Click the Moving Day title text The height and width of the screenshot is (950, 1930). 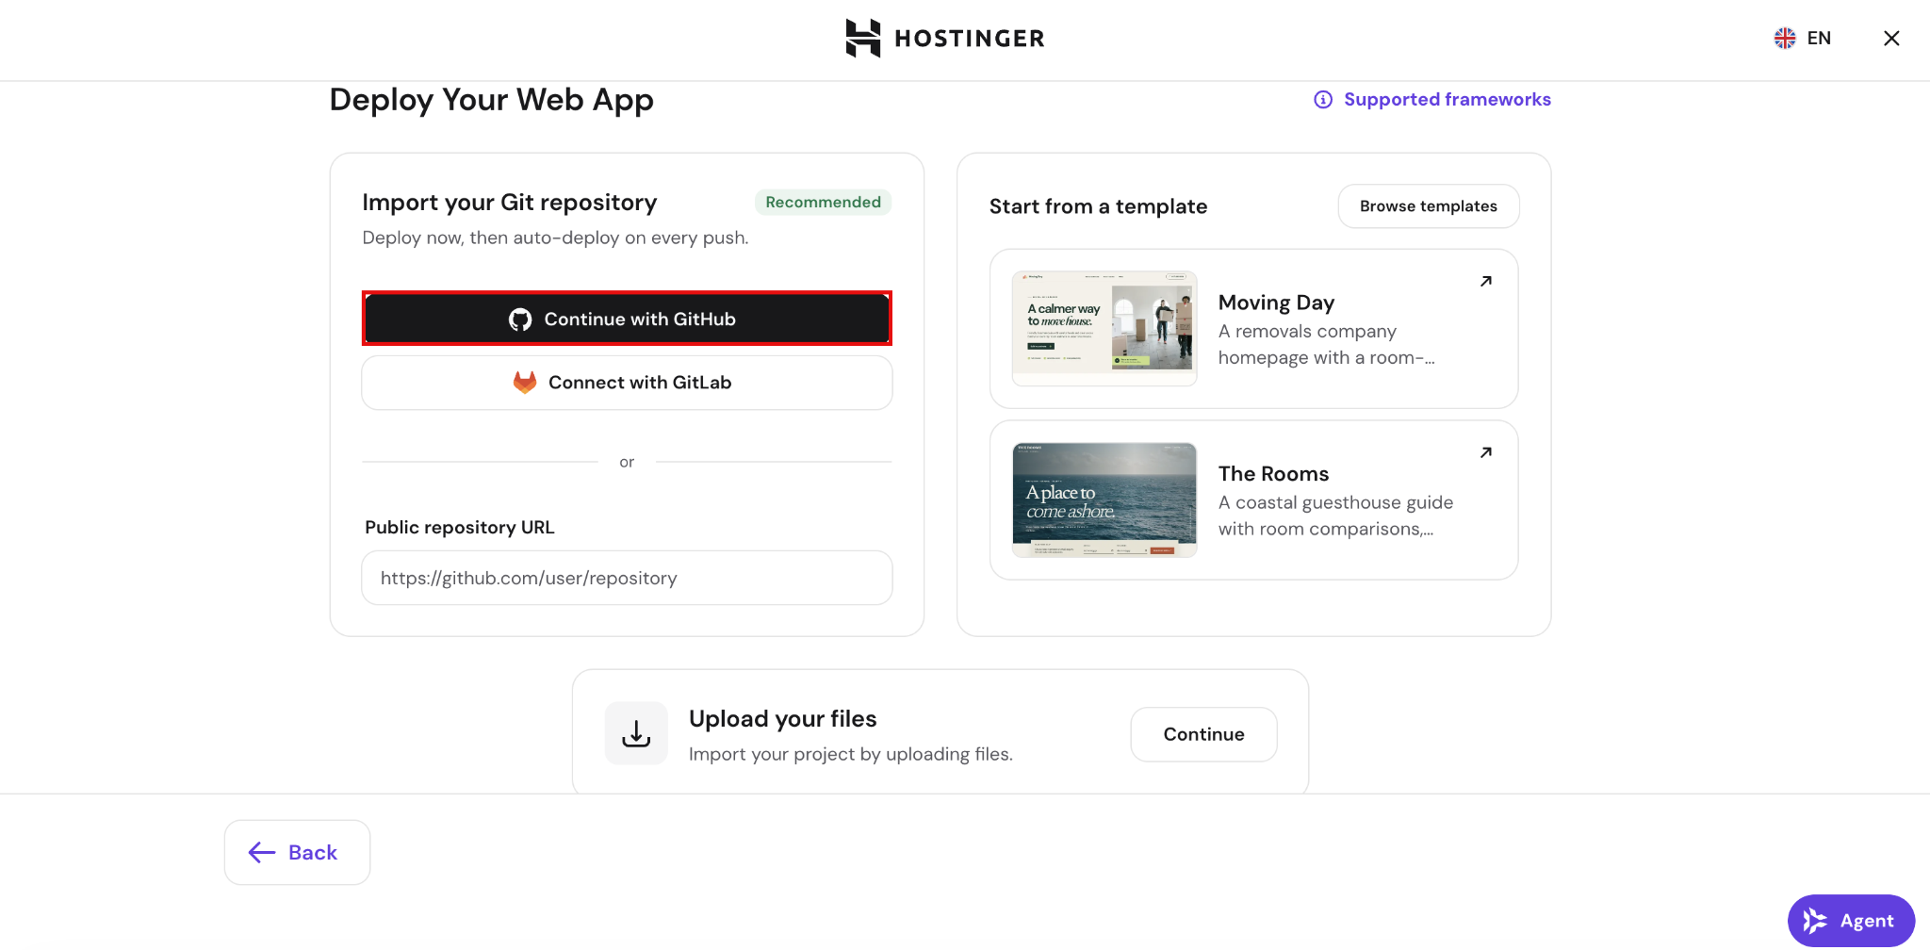(x=1276, y=303)
